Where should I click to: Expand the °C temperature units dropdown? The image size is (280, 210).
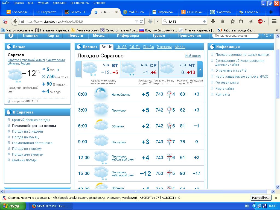(267, 36)
